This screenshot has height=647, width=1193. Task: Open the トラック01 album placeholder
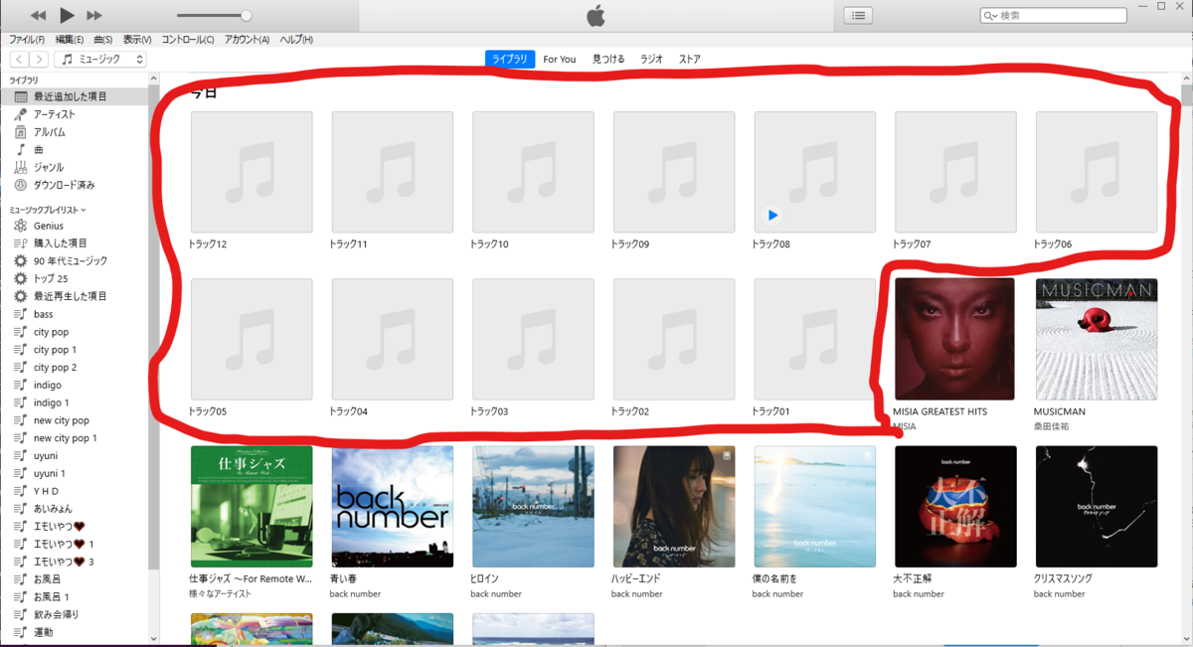point(815,339)
